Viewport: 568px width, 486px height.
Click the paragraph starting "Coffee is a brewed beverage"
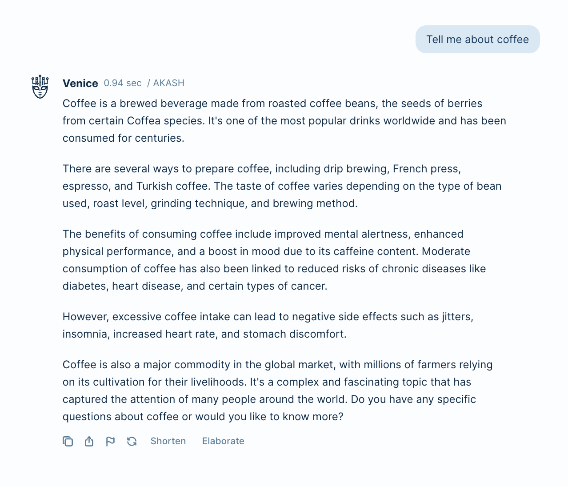point(284,121)
